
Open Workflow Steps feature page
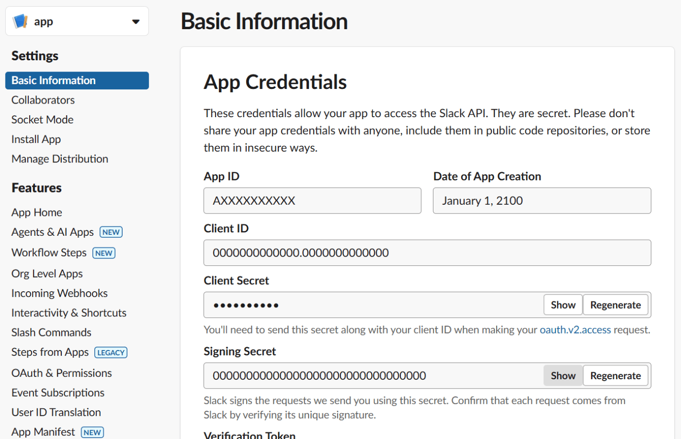pos(49,253)
